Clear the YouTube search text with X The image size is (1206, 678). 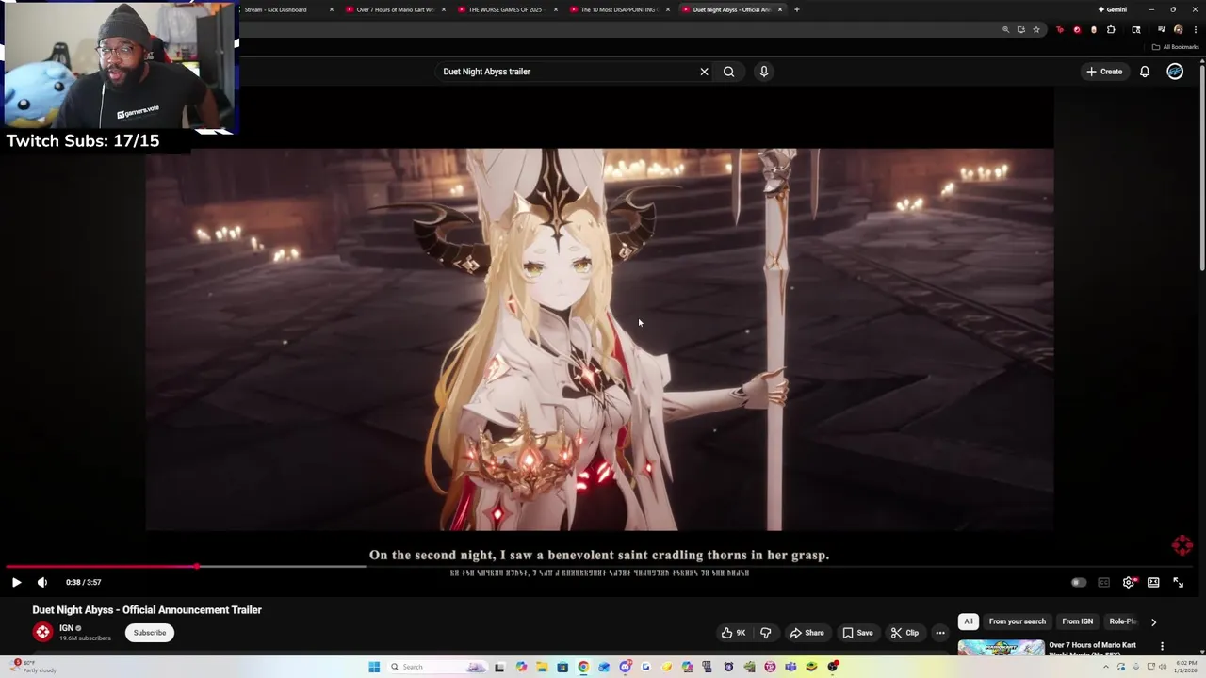pyautogui.click(x=704, y=72)
